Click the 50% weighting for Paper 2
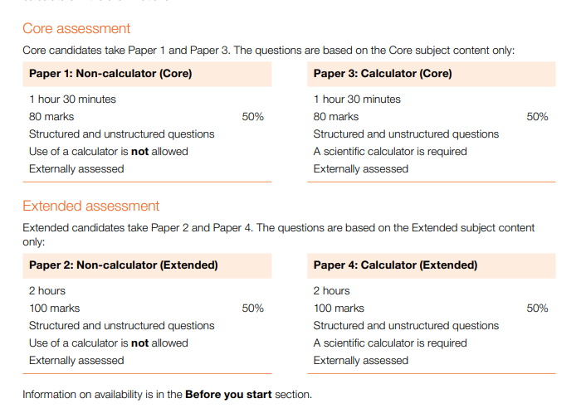The width and height of the screenshot is (586, 418). [253, 309]
